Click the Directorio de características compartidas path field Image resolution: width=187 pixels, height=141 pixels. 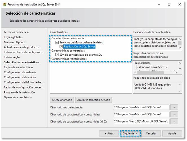tap(141, 114)
